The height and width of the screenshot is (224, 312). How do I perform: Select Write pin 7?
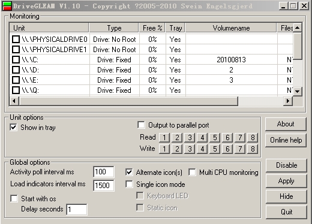240,149
